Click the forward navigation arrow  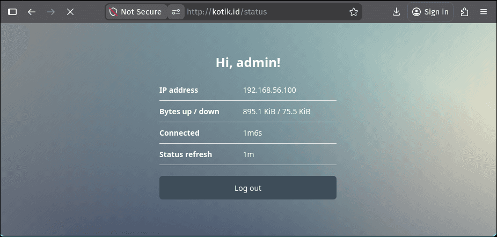tap(51, 12)
